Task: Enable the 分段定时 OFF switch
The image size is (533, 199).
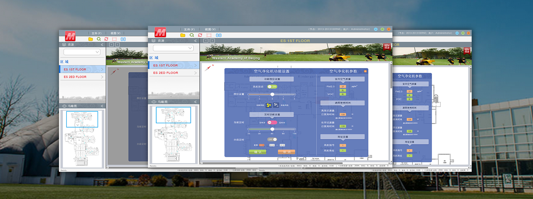Action: click(272, 139)
